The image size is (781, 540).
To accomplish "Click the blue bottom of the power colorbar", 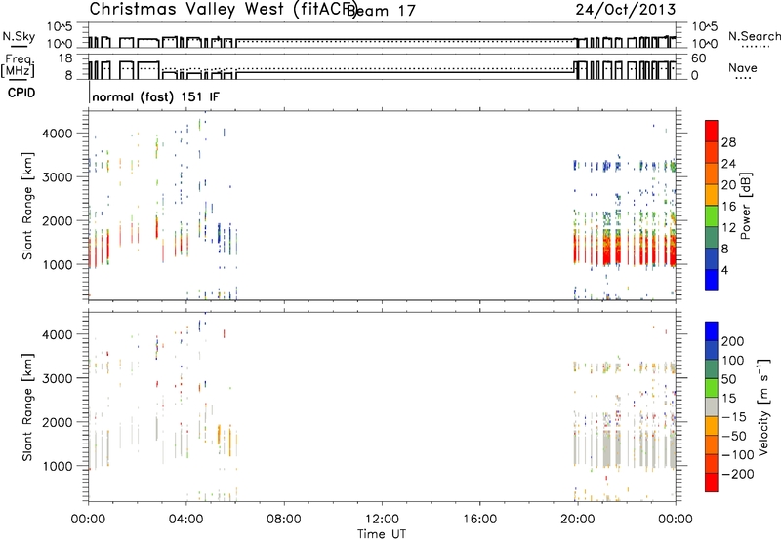I will pos(712,280).
